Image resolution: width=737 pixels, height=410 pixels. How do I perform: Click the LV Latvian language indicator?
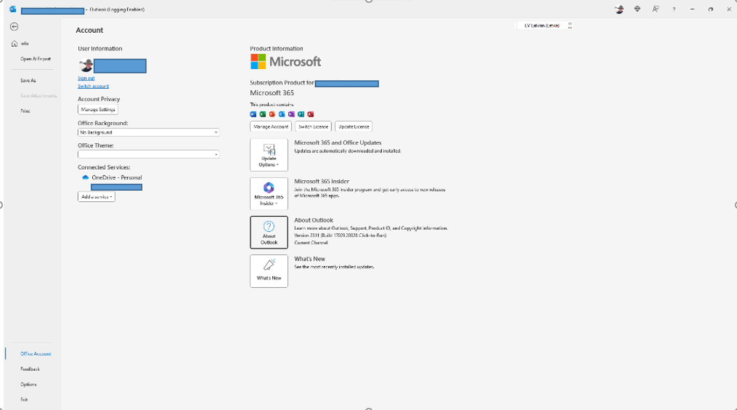pos(542,25)
